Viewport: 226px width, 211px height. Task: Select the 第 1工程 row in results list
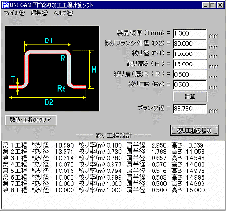point(104,145)
